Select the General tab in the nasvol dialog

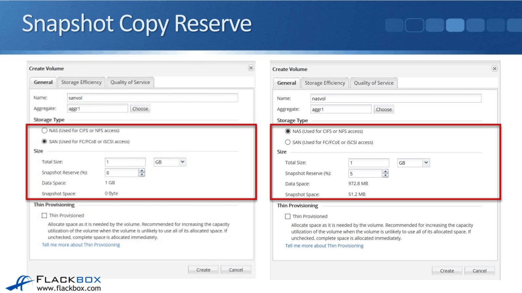coord(286,83)
